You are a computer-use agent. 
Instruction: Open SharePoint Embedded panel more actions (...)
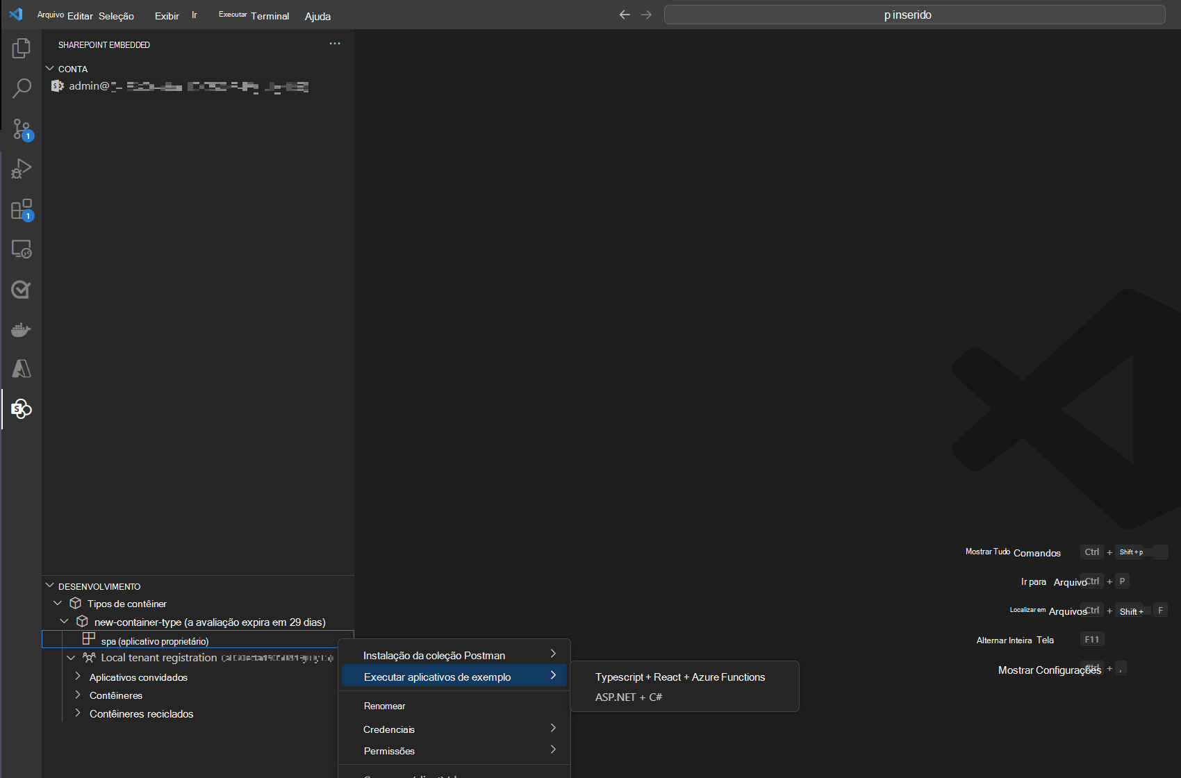tap(335, 44)
